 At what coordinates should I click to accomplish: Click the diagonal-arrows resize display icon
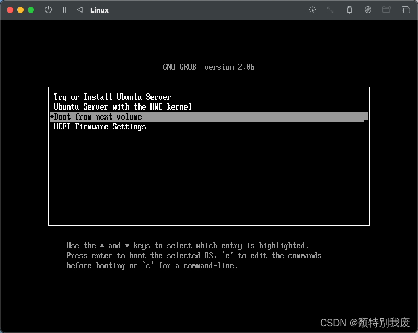click(330, 10)
